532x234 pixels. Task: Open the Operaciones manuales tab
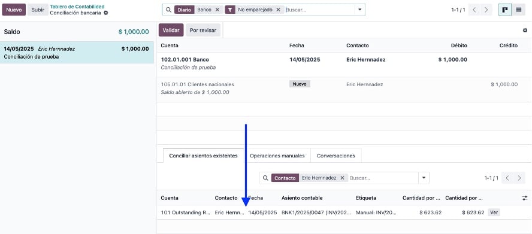277,156
